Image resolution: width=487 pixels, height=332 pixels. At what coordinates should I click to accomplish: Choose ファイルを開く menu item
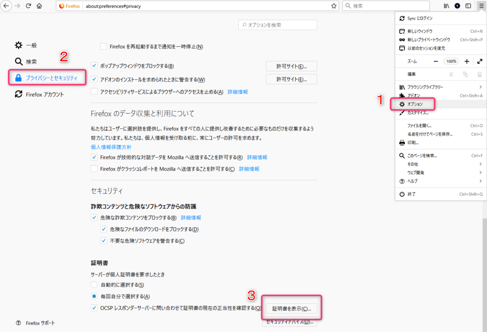tap(441, 126)
